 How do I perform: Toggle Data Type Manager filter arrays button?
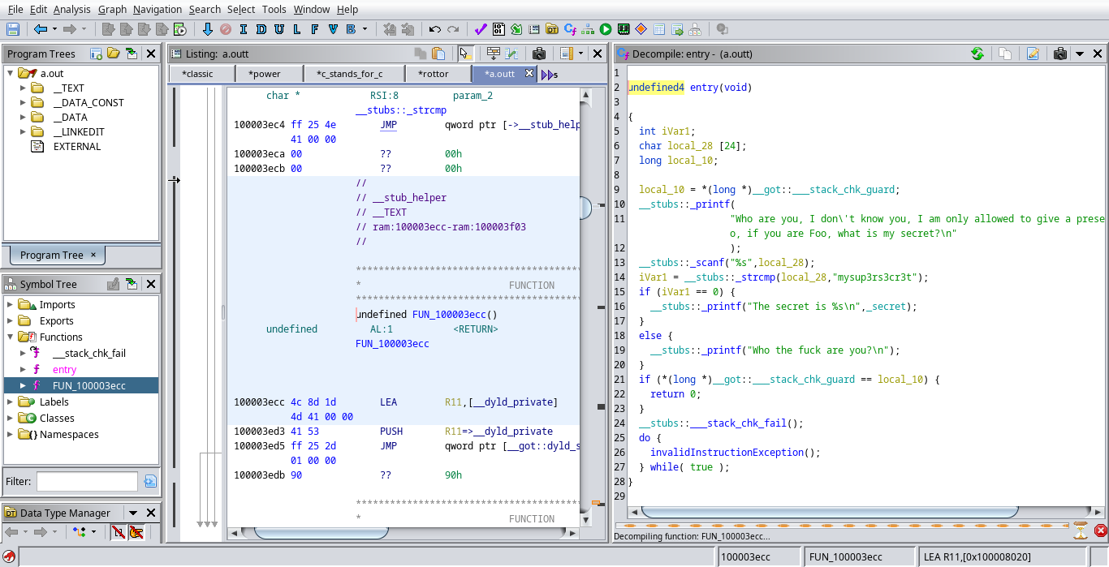coord(118,532)
